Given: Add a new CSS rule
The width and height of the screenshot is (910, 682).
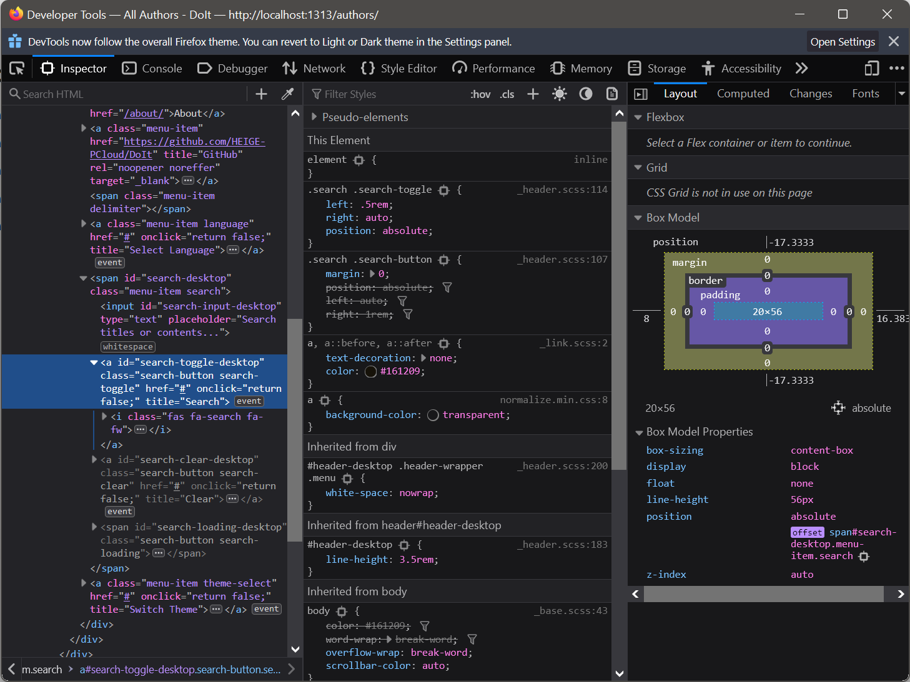Looking at the screenshot, I should tap(533, 94).
